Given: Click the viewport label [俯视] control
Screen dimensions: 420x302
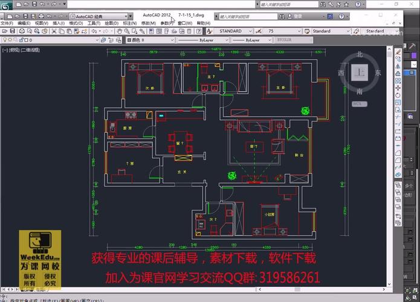Looking at the screenshot, I should coord(15,50).
